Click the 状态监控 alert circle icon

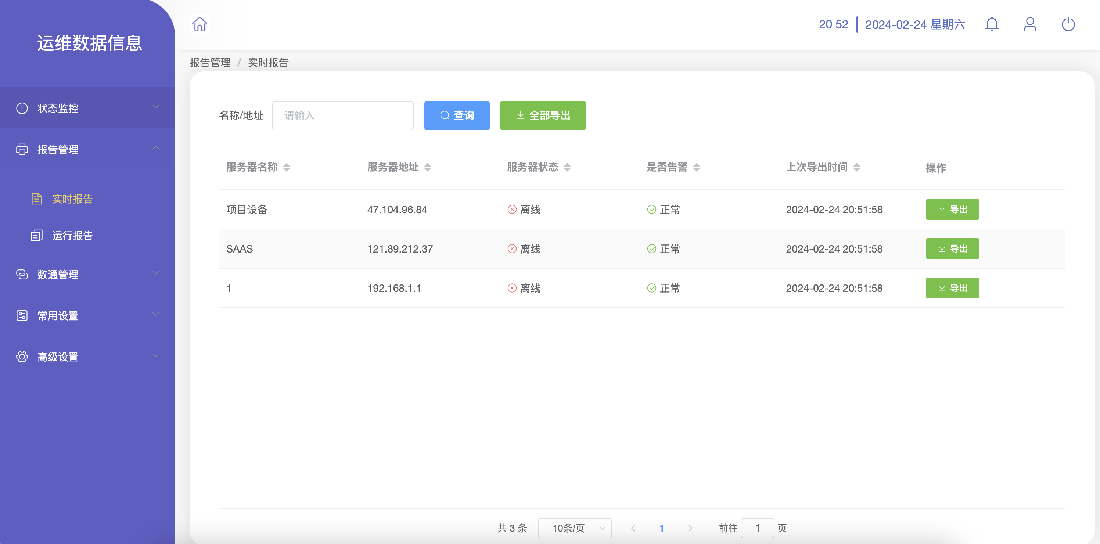(x=22, y=108)
